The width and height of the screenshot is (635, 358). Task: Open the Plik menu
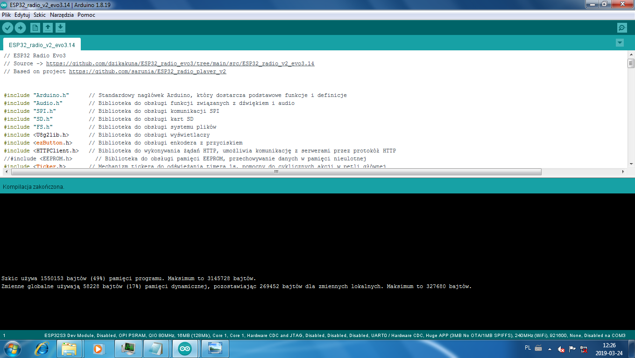click(7, 15)
